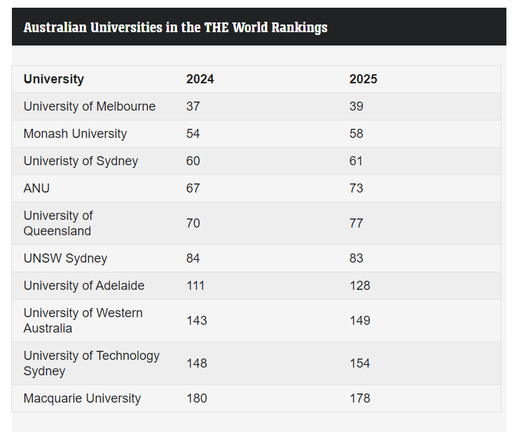
Task: Click Melbourne's 2024 rank of 37
Action: [x=193, y=106]
